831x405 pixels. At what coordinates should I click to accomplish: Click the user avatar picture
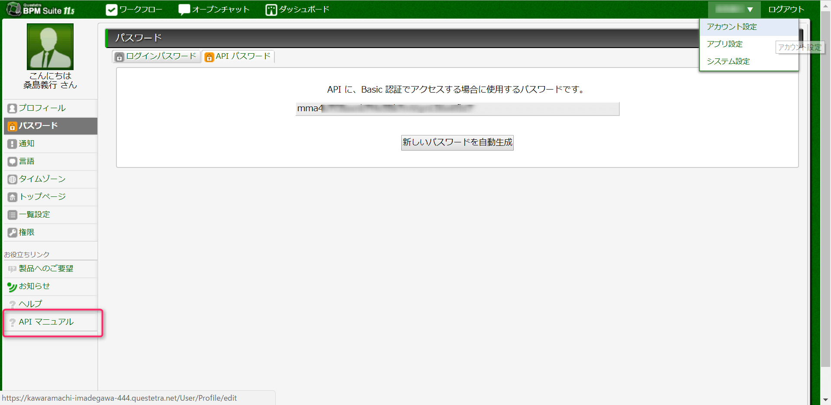[50, 47]
